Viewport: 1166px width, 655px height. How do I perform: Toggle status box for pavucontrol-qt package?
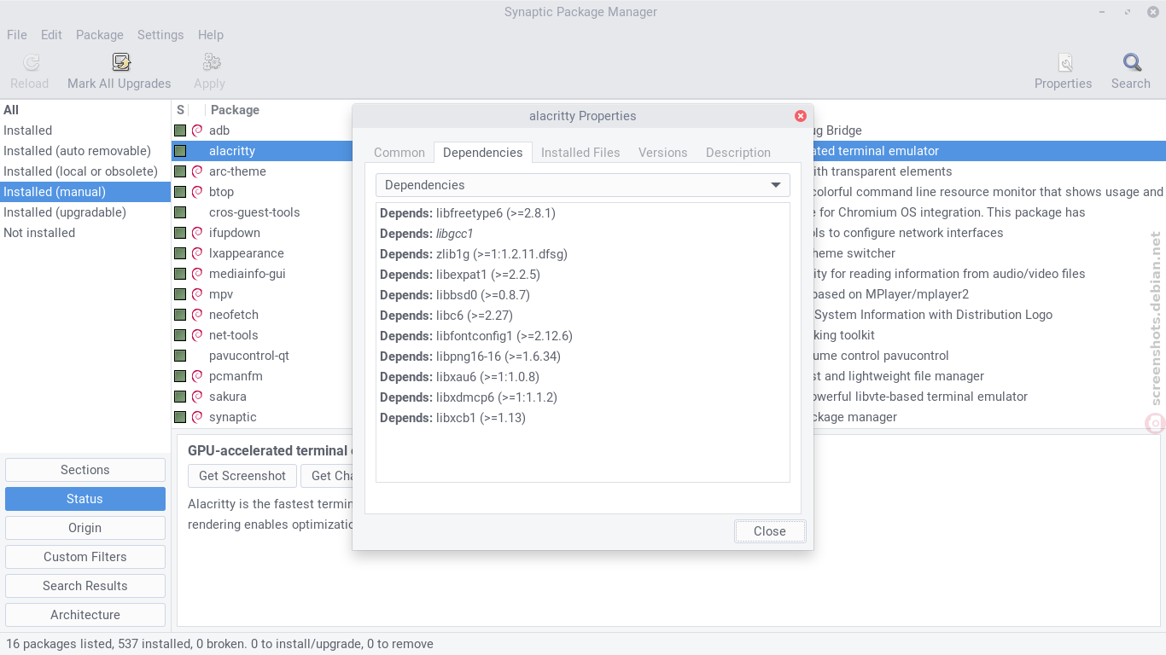tap(180, 356)
